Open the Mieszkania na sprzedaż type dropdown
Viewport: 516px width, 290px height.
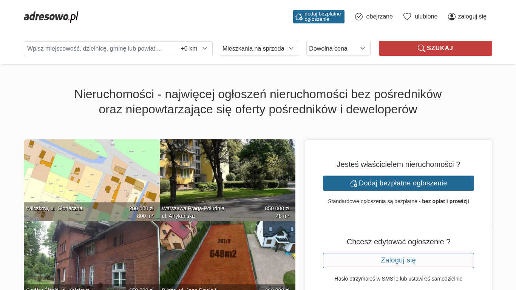click(x=259, y=48)
